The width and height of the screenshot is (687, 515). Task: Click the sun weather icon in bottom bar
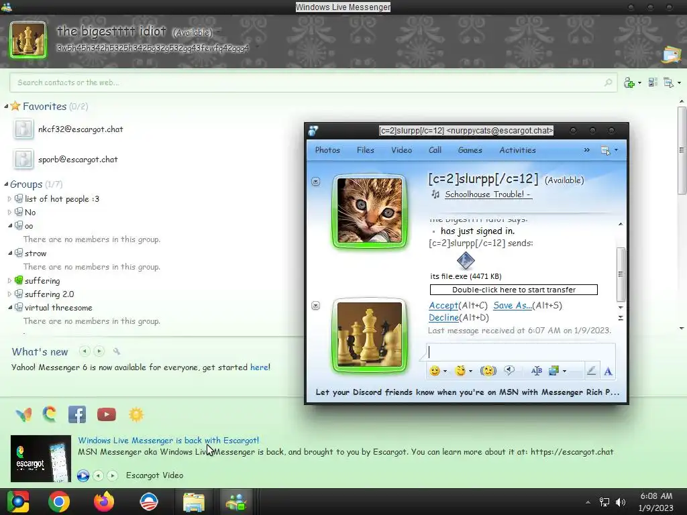(136, 414)
